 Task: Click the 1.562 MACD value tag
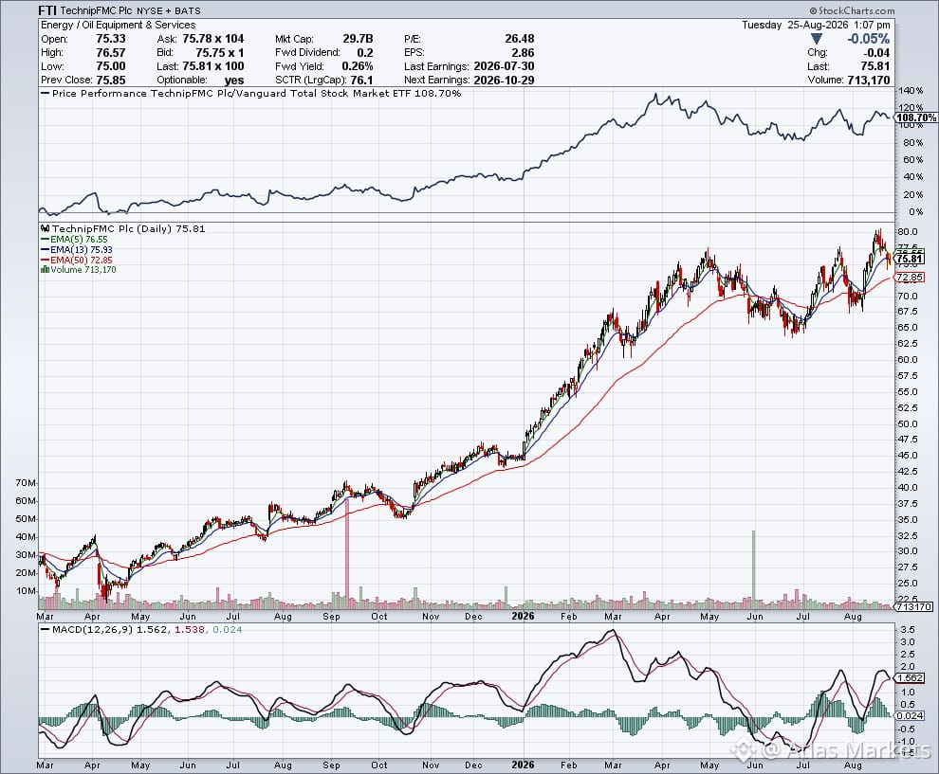910,677
